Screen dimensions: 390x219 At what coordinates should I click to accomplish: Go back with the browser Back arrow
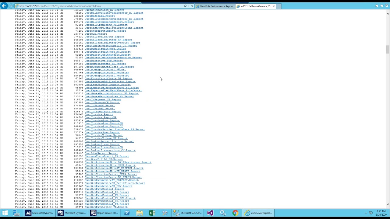pos(4,6)
